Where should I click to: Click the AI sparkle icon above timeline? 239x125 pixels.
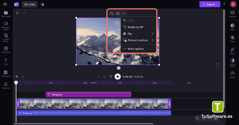coord(17,76)
